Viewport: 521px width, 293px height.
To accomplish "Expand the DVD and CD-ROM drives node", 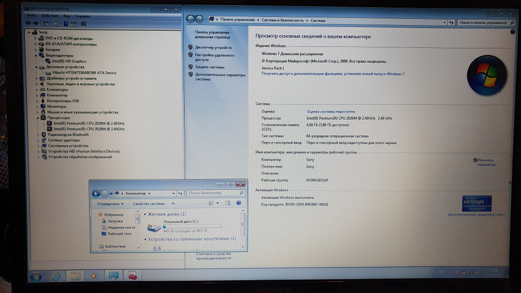I will 37,39.
